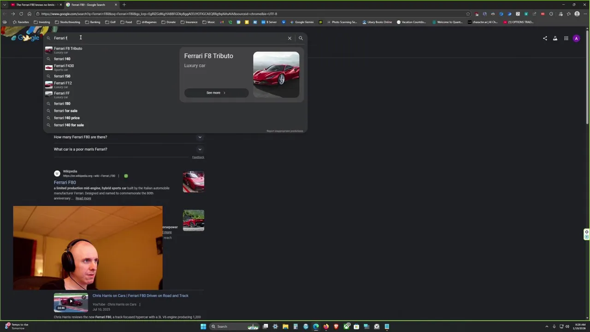
Task: Clear the search box with the X icon
Action: click(289, 38)
